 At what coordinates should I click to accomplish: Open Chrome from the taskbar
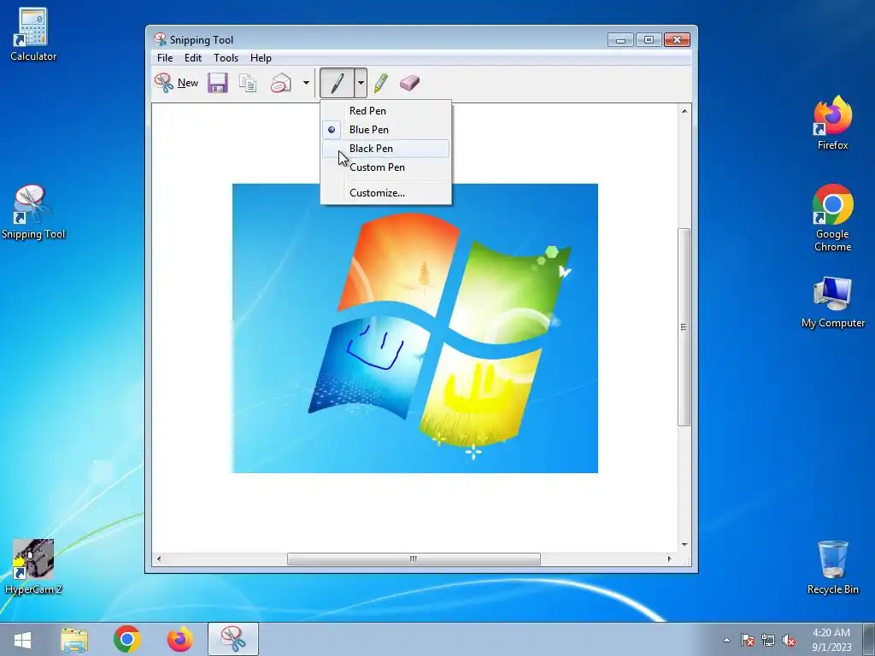coord(126,639)
